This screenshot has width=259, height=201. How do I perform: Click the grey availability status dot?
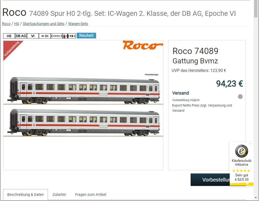click(240, 97)
